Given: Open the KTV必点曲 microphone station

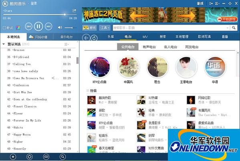Looking at the screenshot, I should [100, 67].
